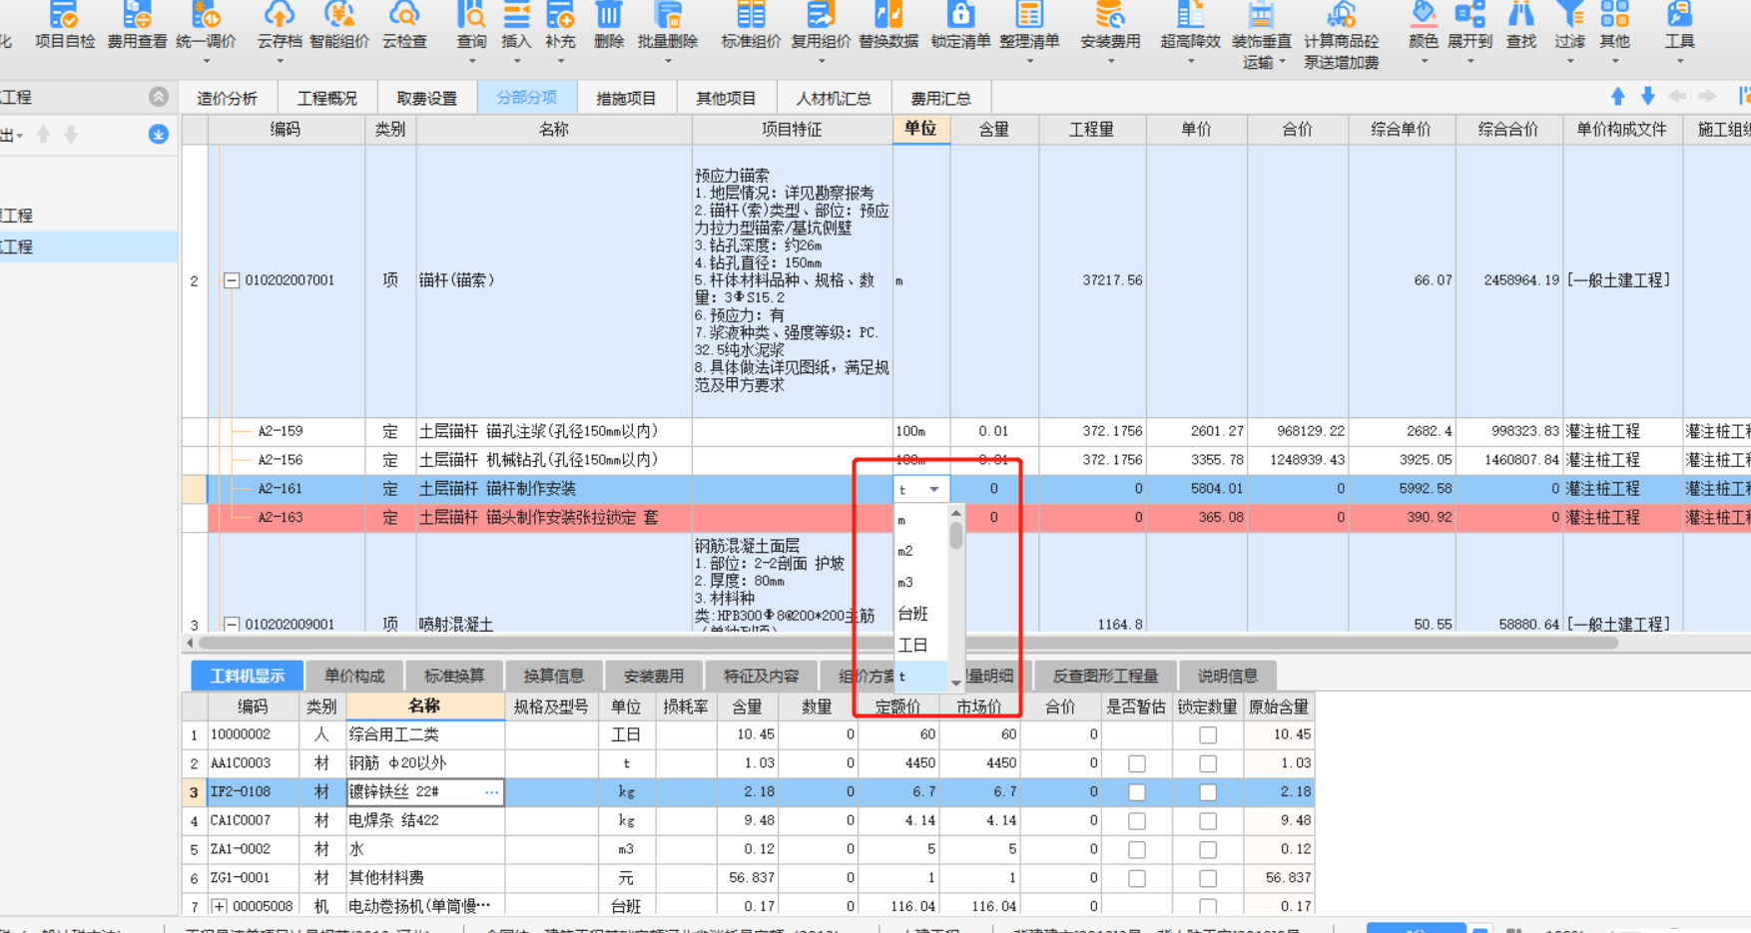Open the 措施项目 tab
Screen dimensions: 1751x933
click(x=626, y=98)
